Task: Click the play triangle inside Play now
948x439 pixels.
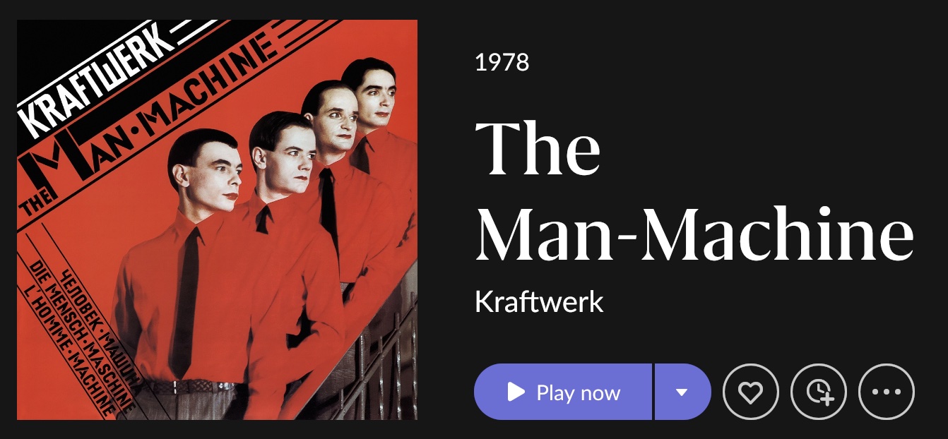Action: [x=516, y=392]
